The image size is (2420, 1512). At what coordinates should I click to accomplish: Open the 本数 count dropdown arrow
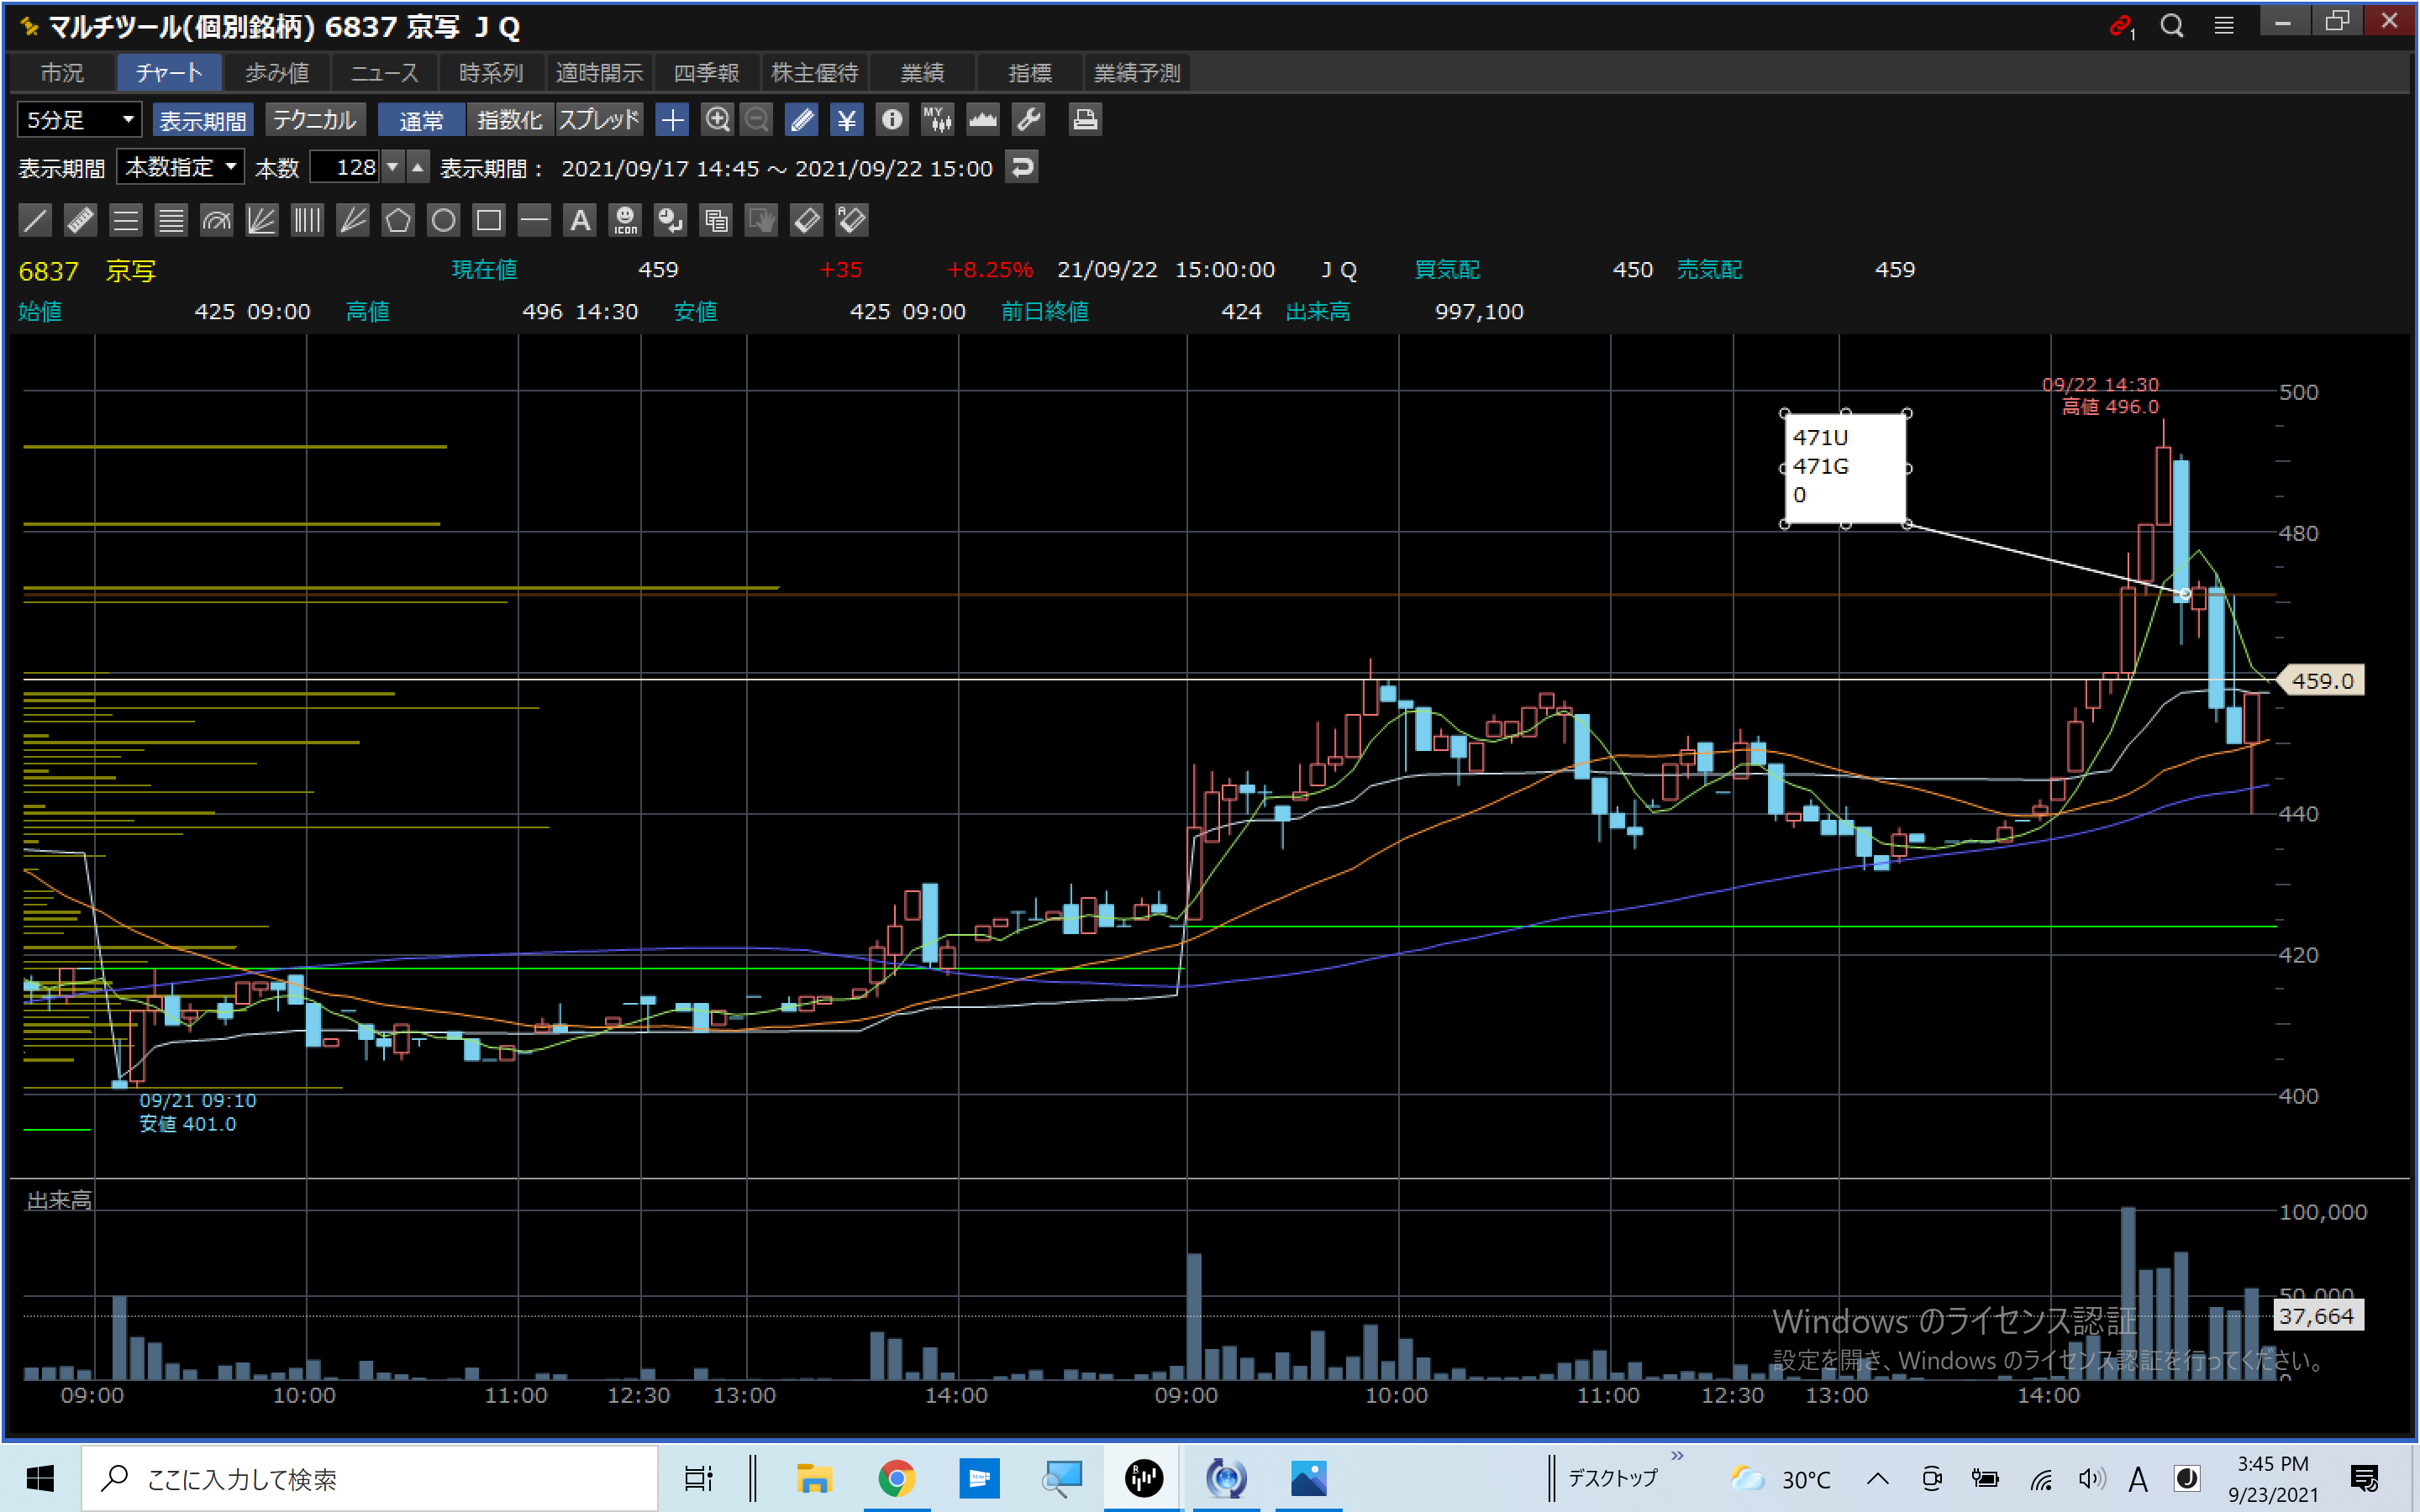(393, 167)
